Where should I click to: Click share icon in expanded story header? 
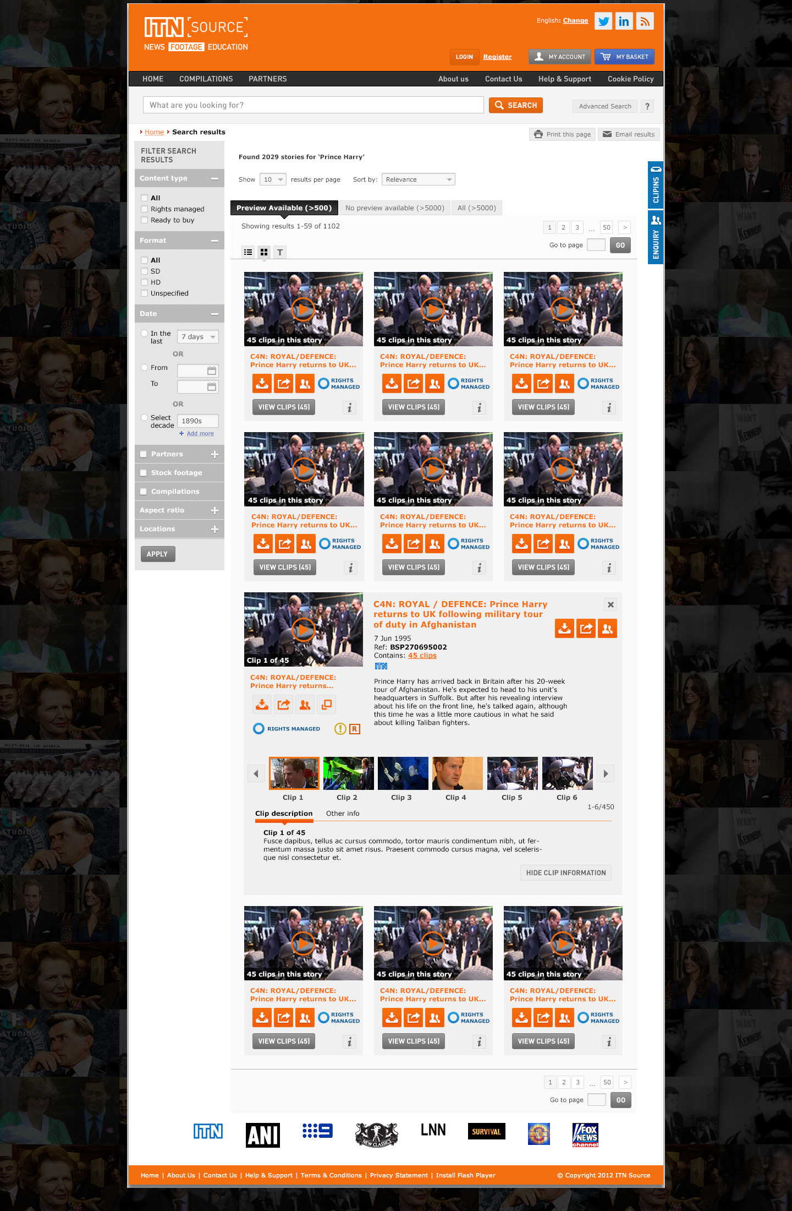tap(586, 628)
